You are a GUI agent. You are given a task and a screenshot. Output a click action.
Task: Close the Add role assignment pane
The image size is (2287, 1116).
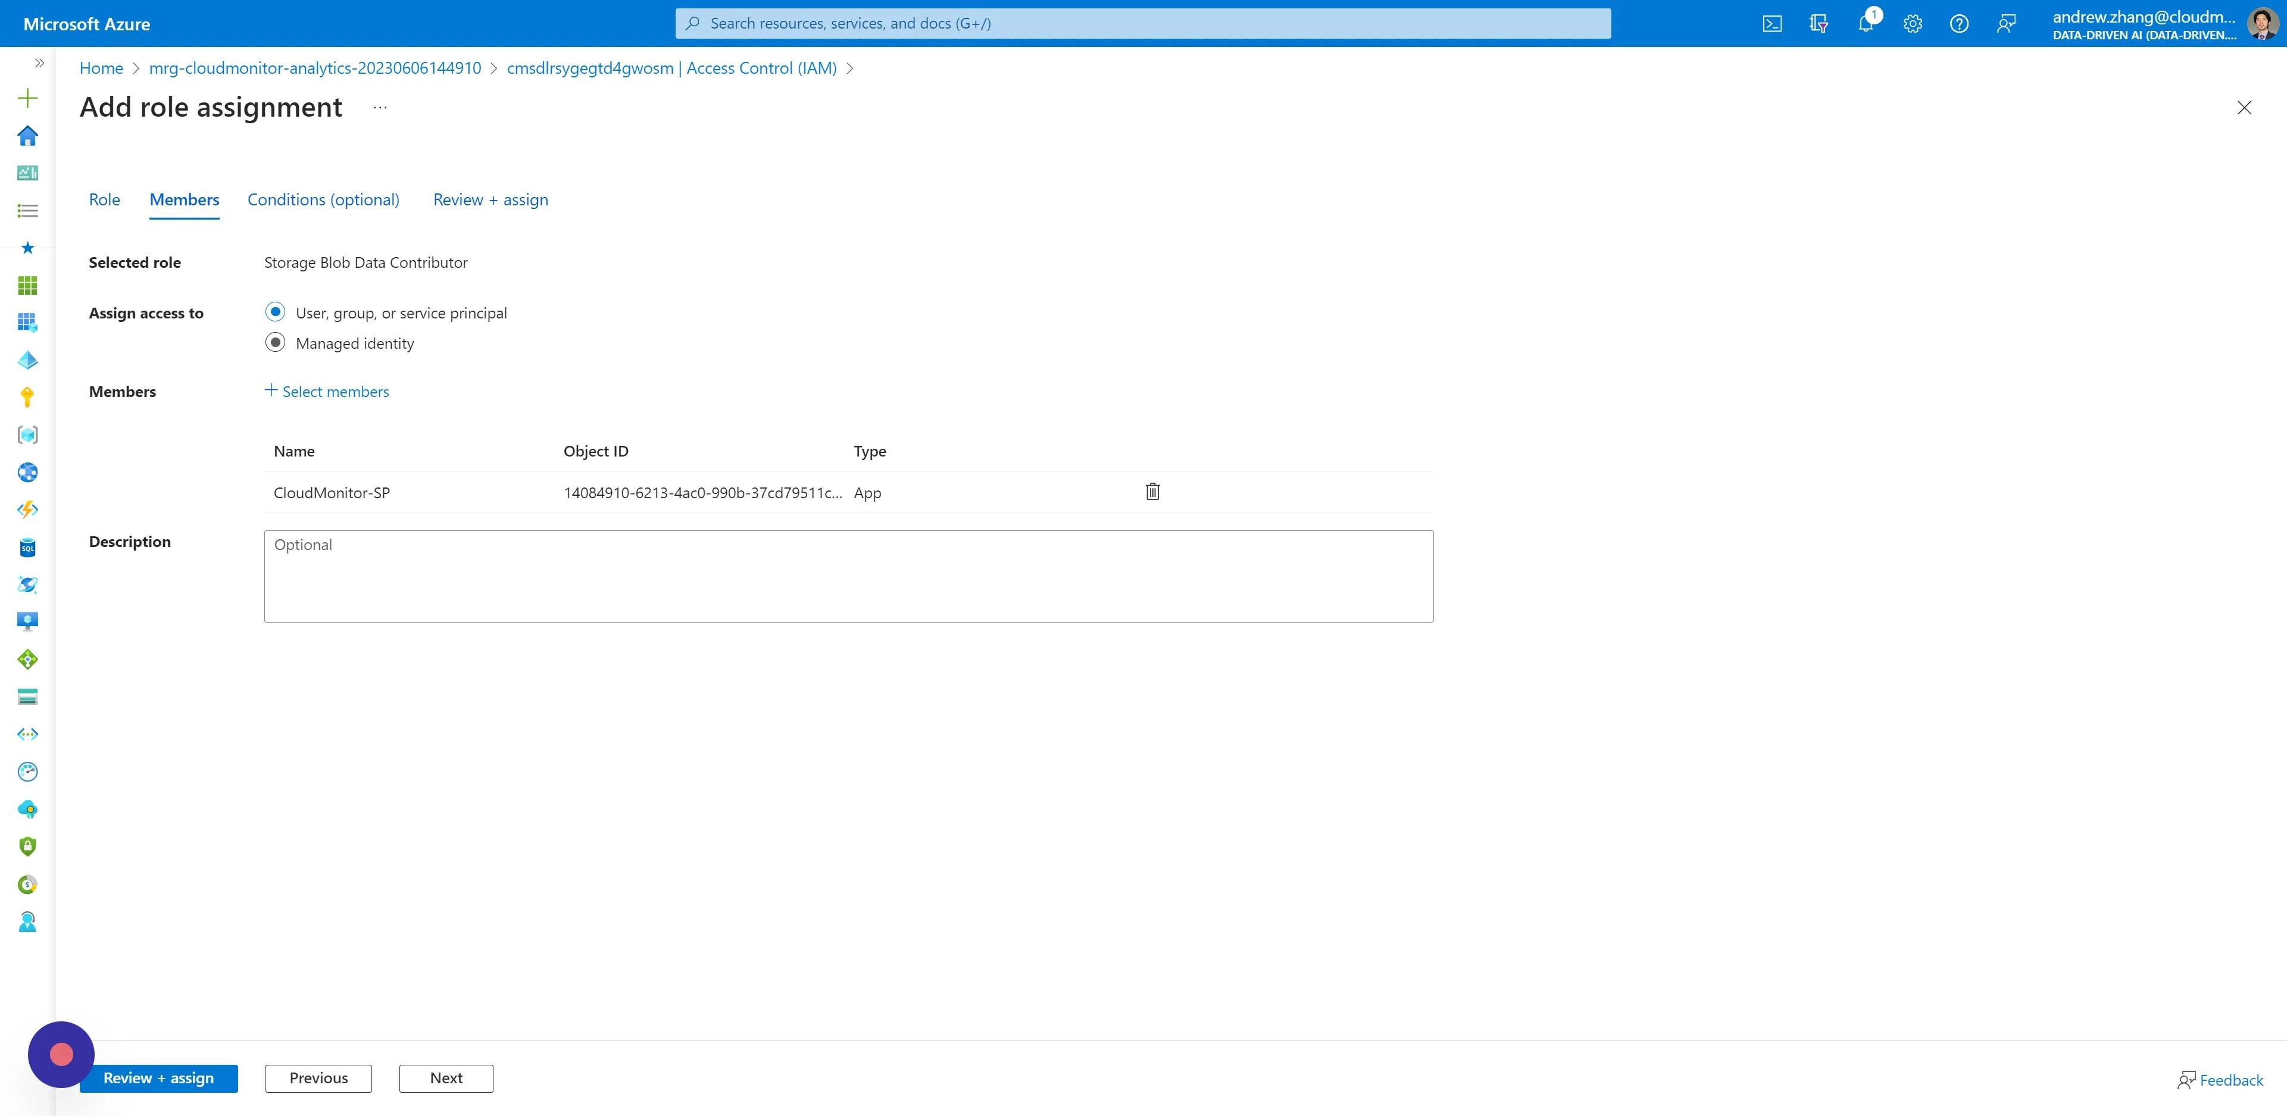(x=2244, y=107)
